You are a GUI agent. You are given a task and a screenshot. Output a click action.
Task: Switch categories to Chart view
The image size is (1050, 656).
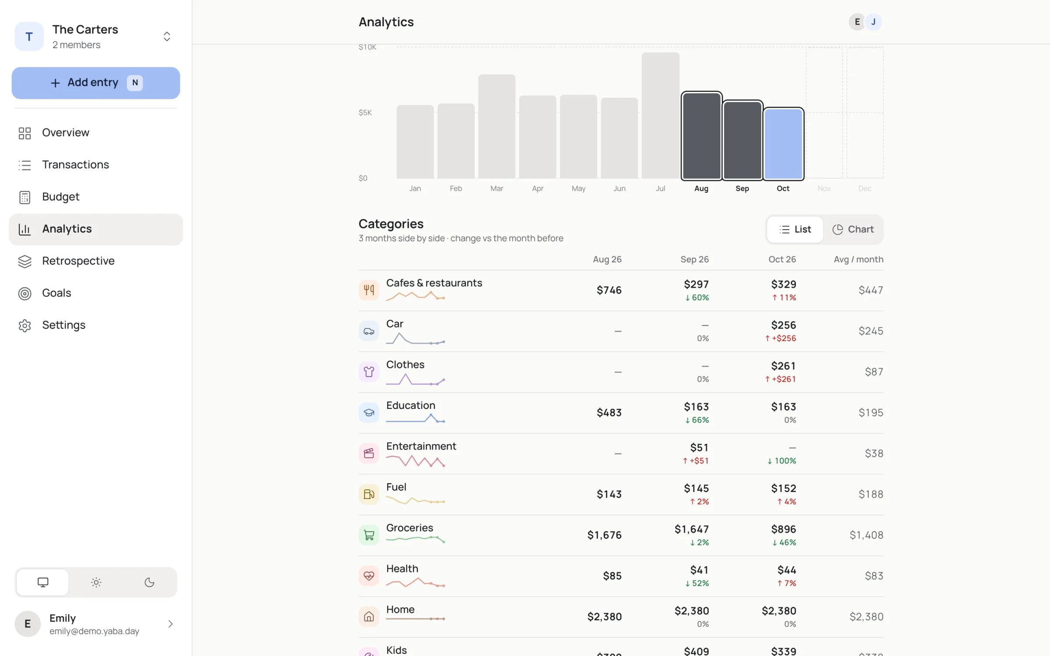853,230
